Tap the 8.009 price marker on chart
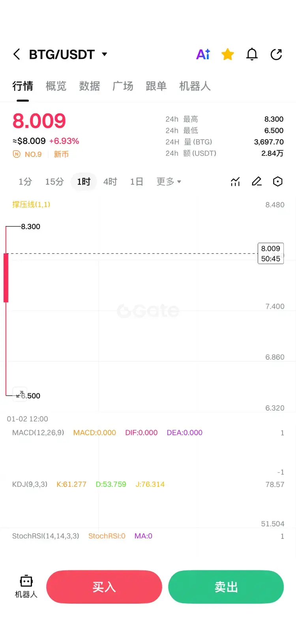Viewport: 296px width, 642px height. click(271, 253)
